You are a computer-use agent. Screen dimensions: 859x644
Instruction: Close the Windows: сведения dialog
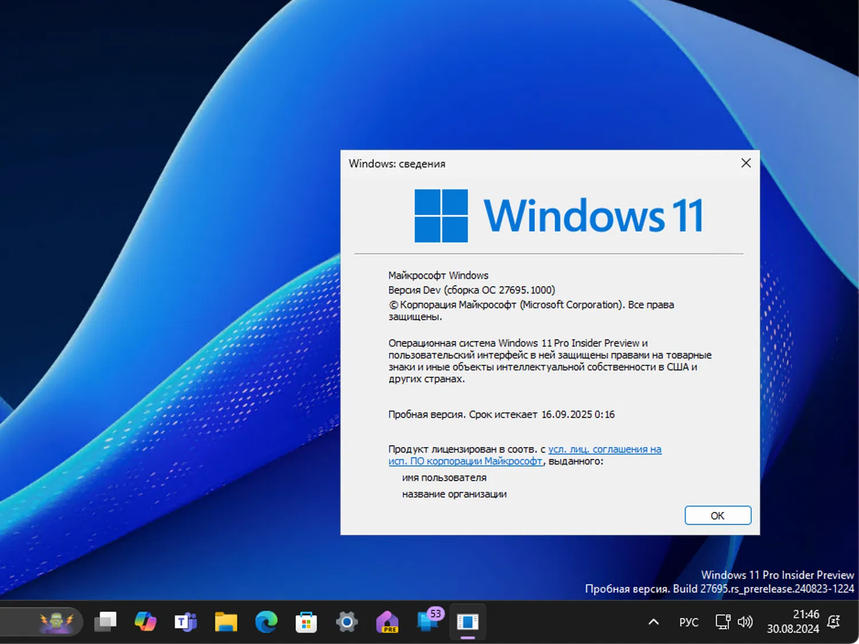coord(746,163)
